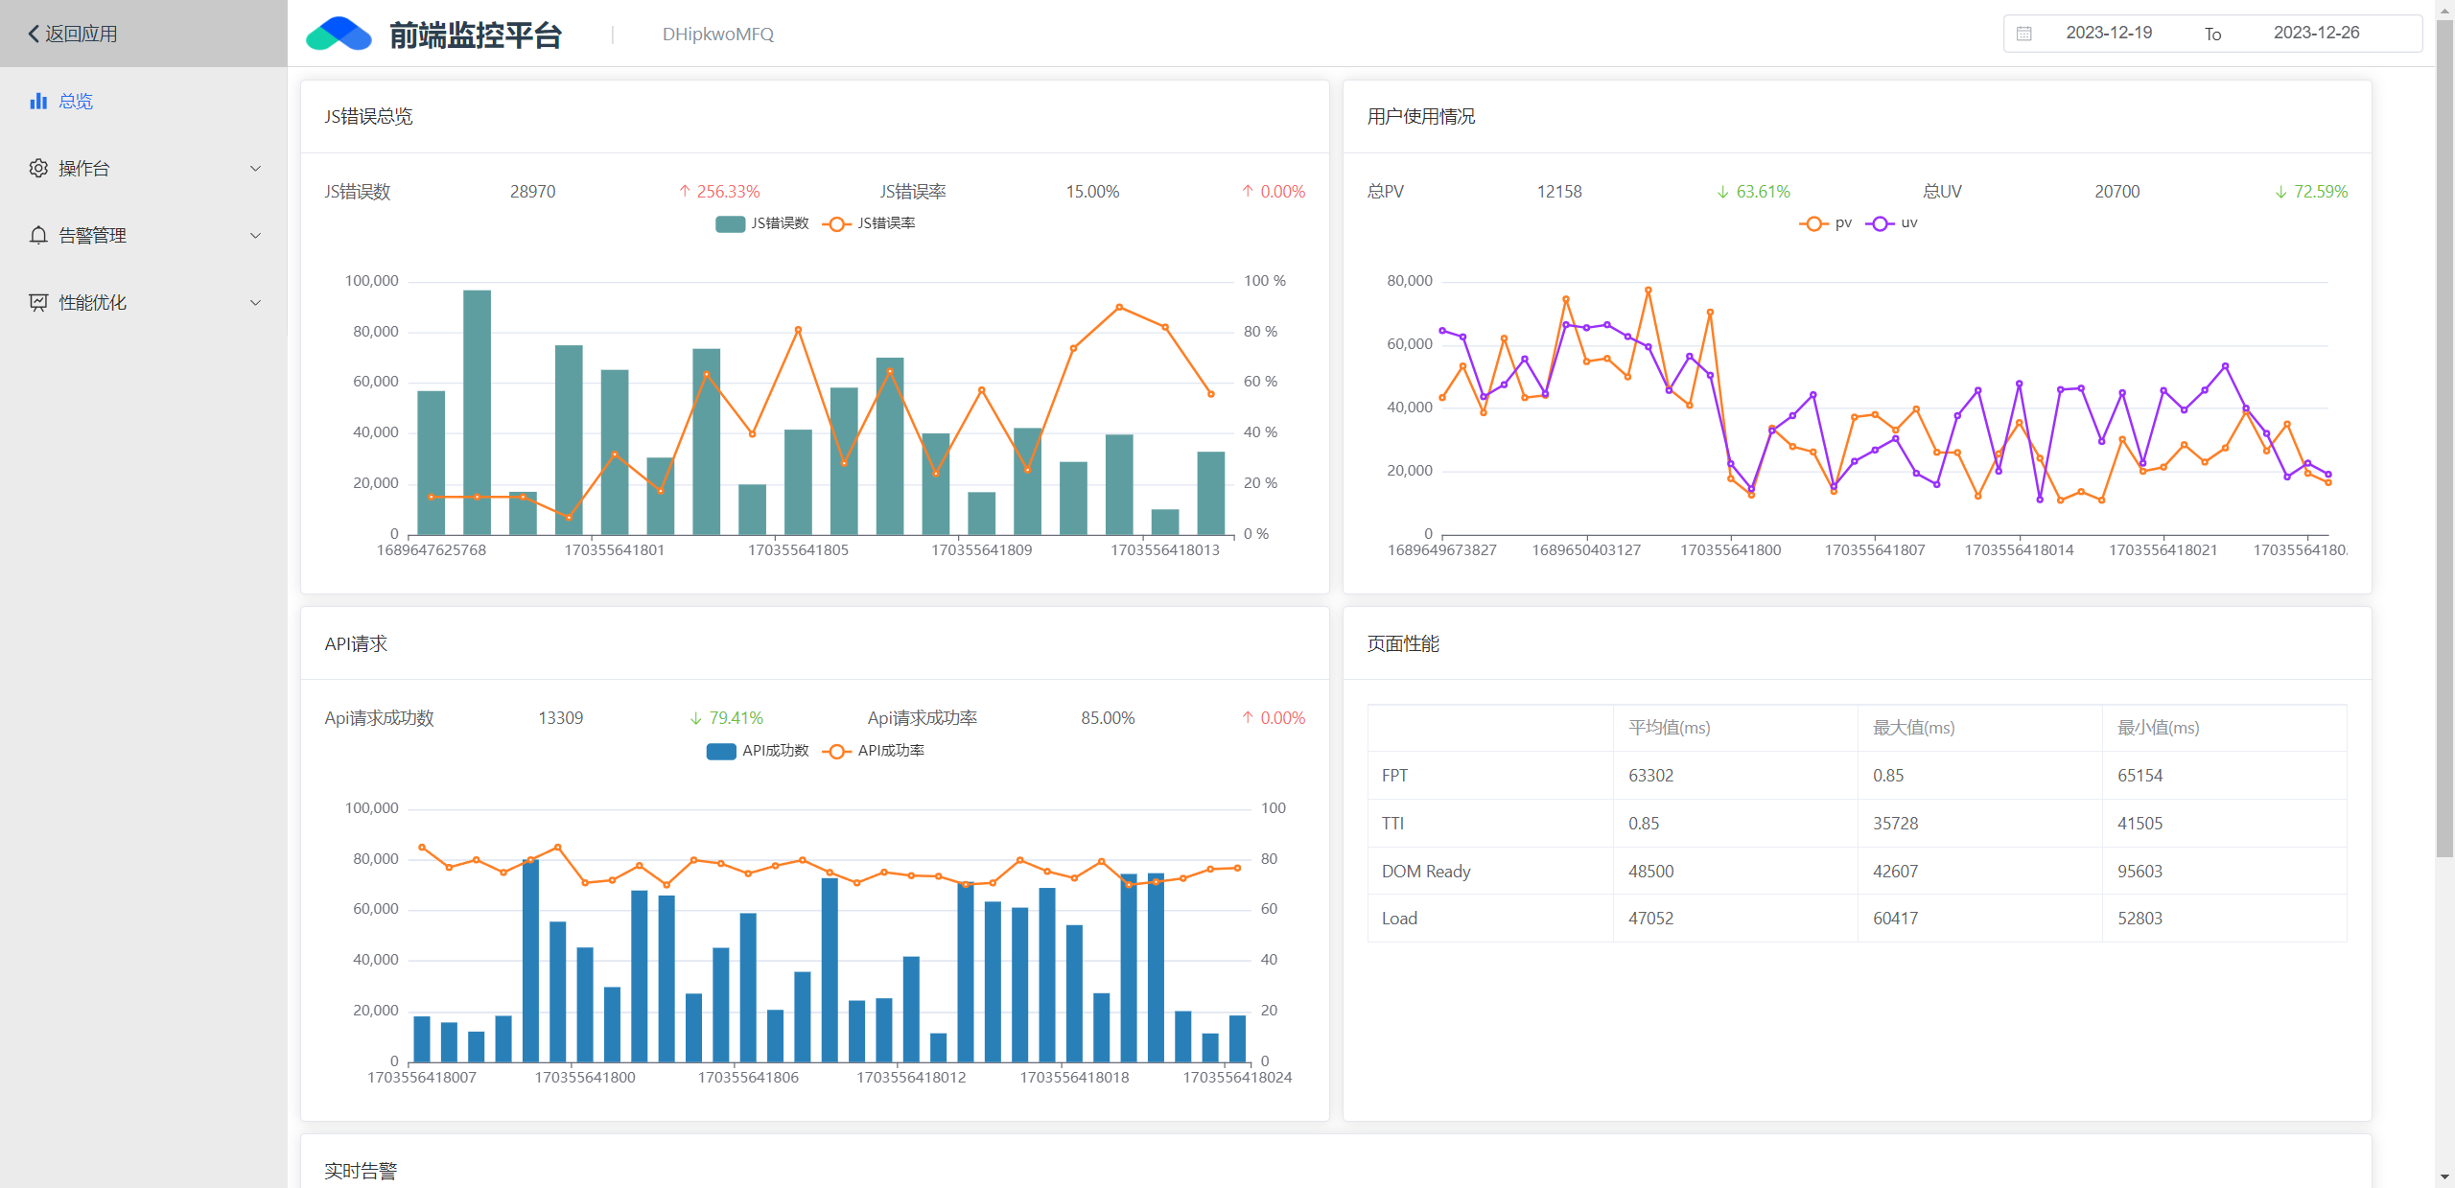Toggle the uv legend series
2455x1188 pixels.
[1891, 223]
